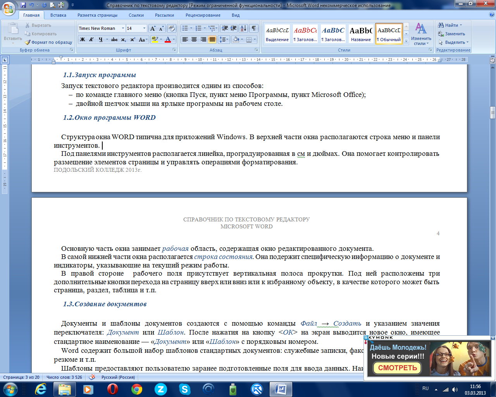Open the Font (Шрифт) dialog launcher
Viewport: 496px width, 397px height.
point(174,50)
